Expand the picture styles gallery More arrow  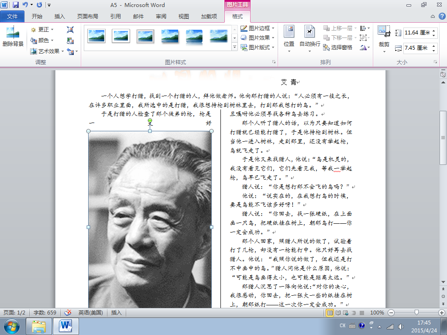pyautogui.click(x=234, y=47)
